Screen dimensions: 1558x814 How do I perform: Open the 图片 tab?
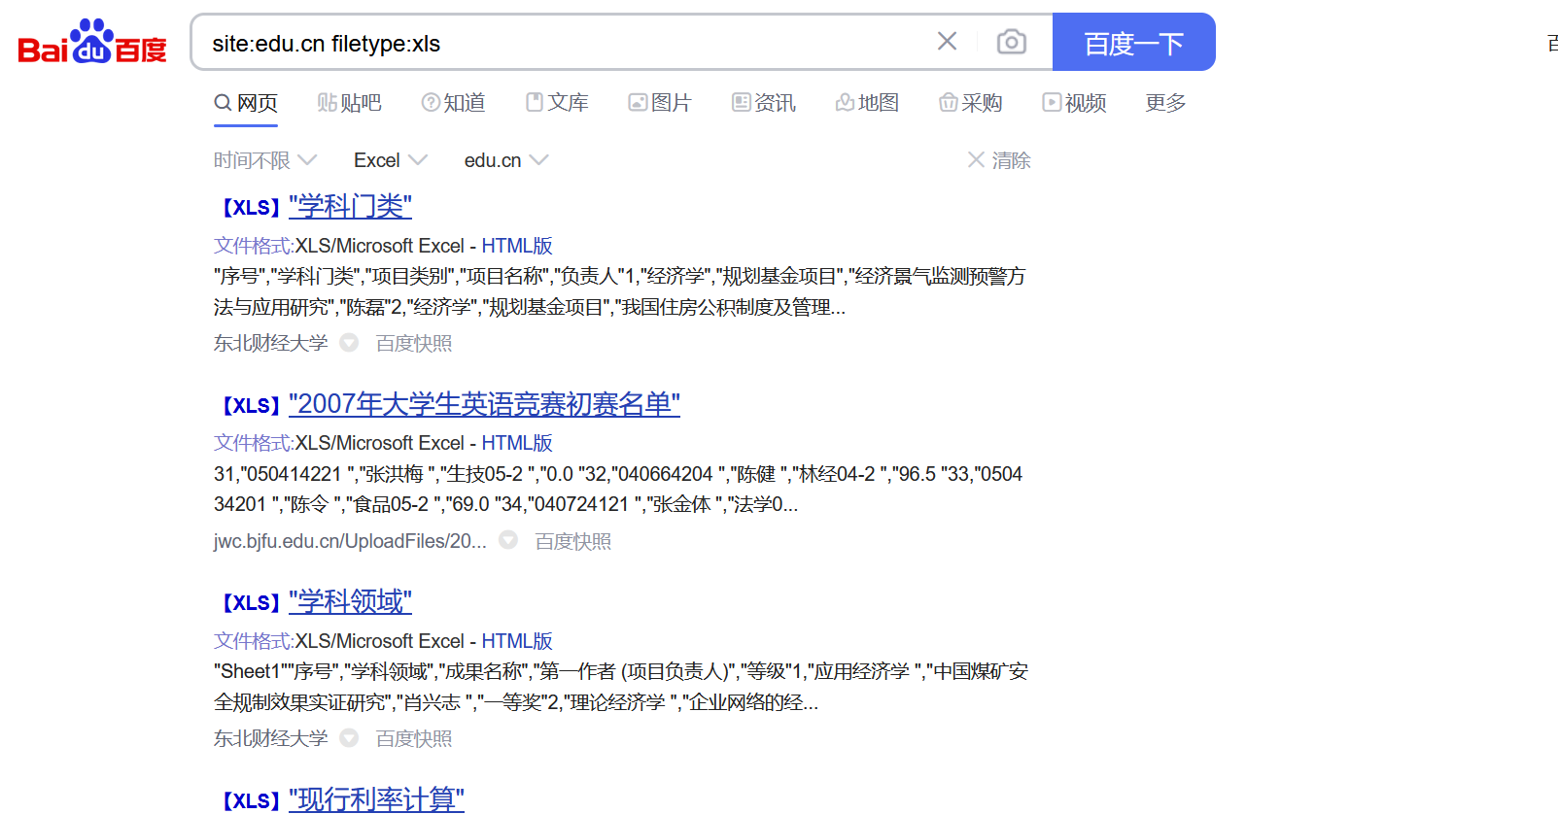[x=660, y=103]
